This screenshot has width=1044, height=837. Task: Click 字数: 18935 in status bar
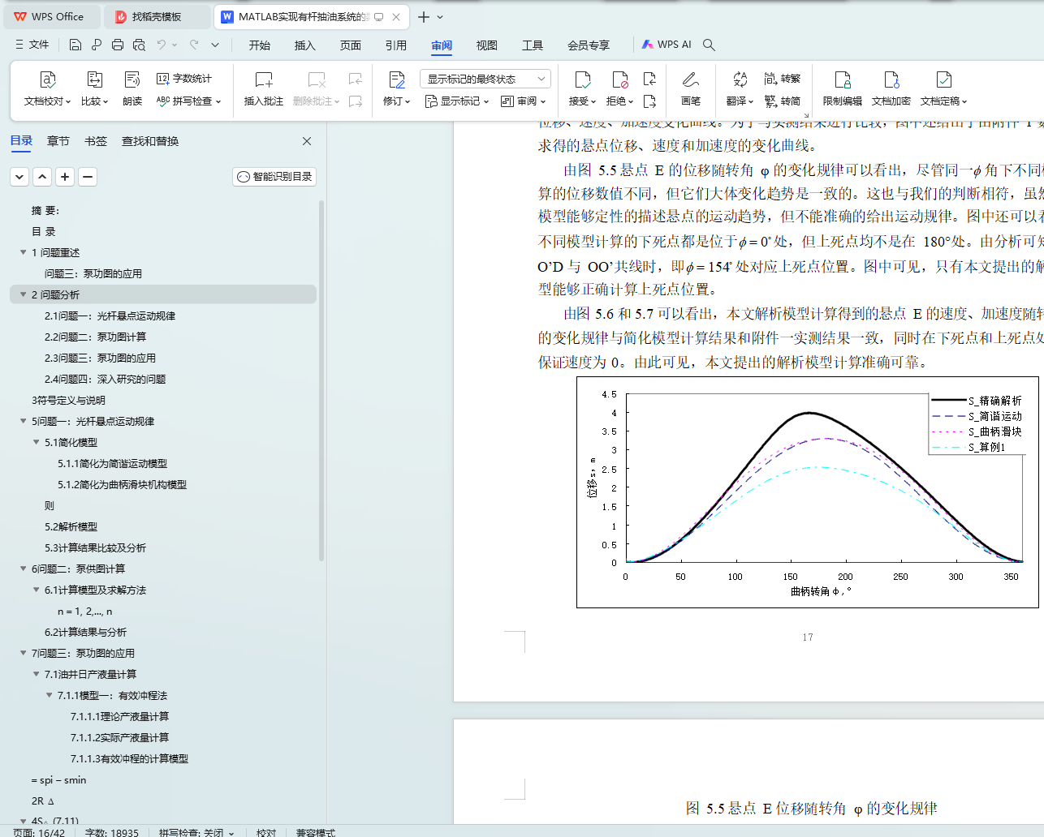point(112,832)
